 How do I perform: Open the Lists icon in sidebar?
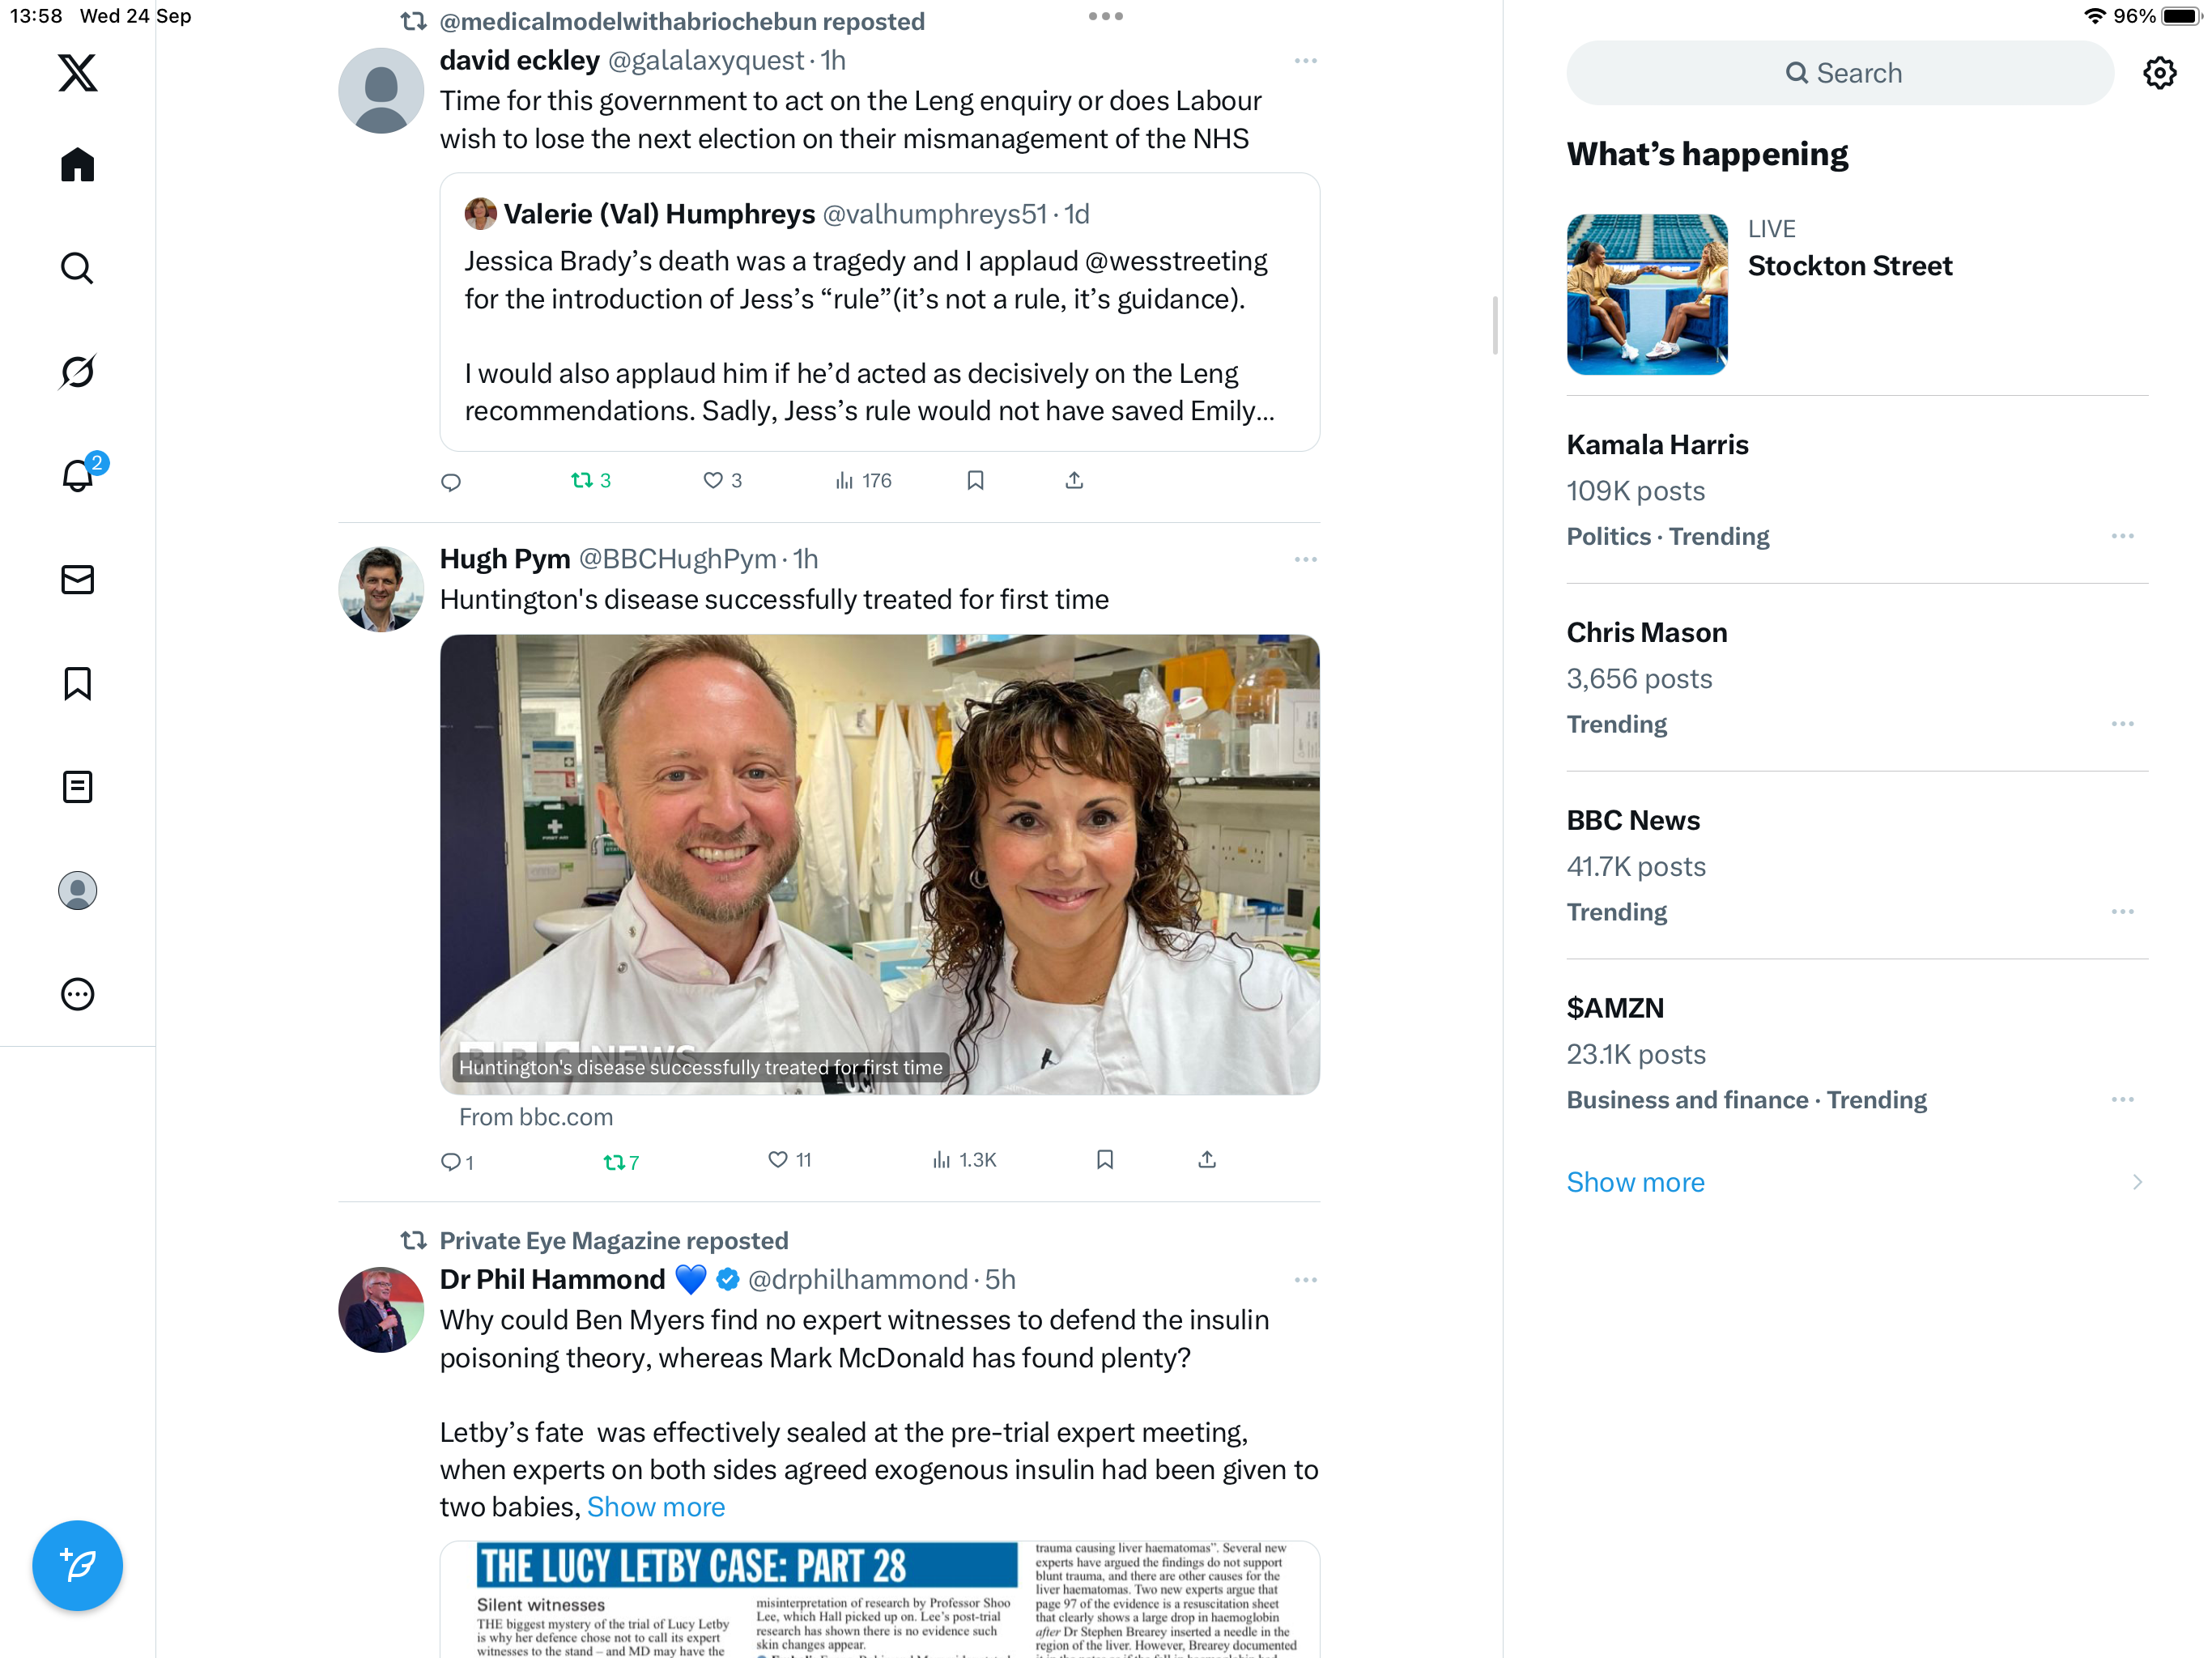(77, 787)
